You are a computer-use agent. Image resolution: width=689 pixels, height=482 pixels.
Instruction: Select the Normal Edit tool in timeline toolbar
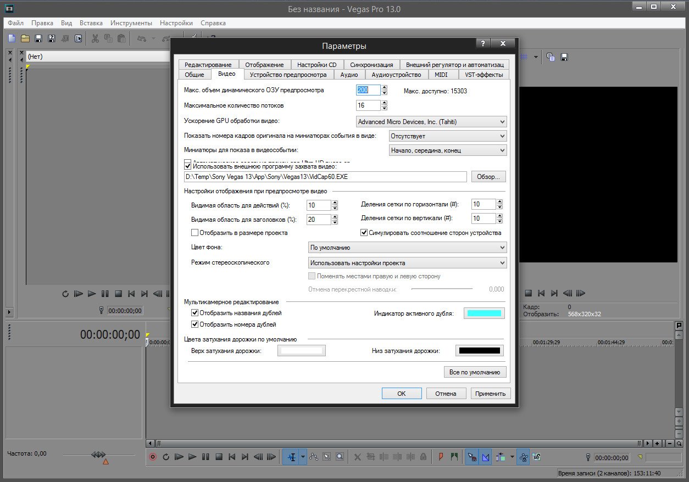point(291,456)
